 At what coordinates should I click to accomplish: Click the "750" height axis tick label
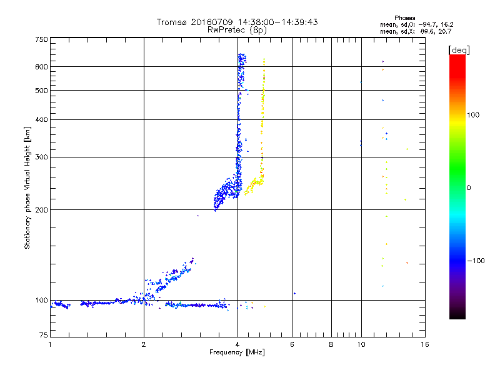coord(41,39)
